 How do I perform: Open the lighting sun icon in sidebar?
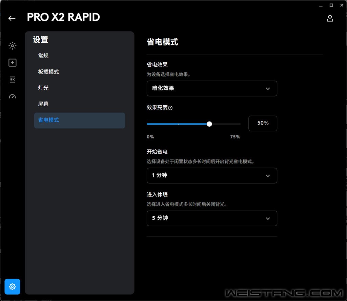click(13, 46)
